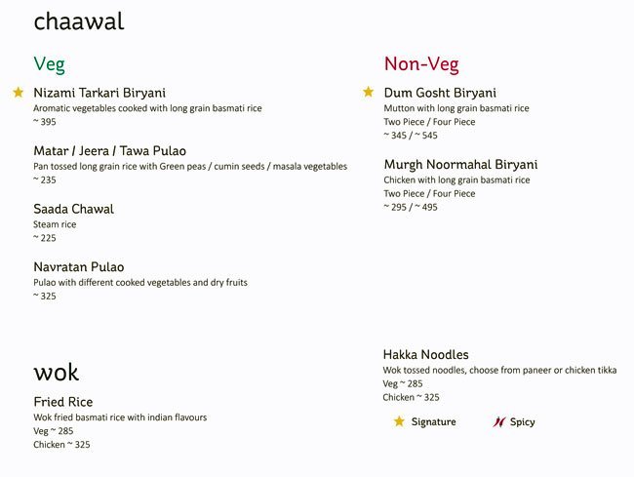
Task: Click the Fried Rice Veg price line
Action: pos(54,431)
